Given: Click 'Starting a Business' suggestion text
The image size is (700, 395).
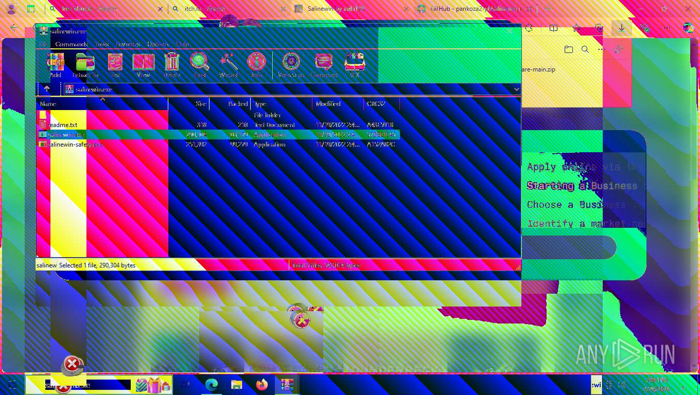Looking at the screenshot, I should click(x=582, y=186).
